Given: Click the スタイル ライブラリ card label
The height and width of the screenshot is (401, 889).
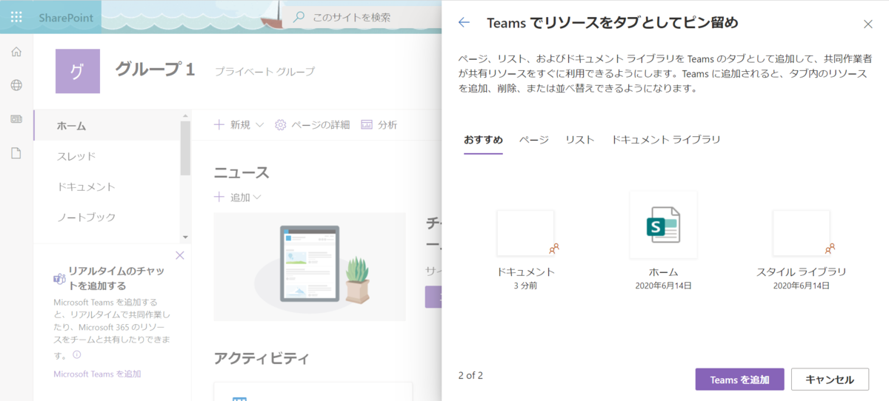Looking at the screenshot, I should 802,272.
